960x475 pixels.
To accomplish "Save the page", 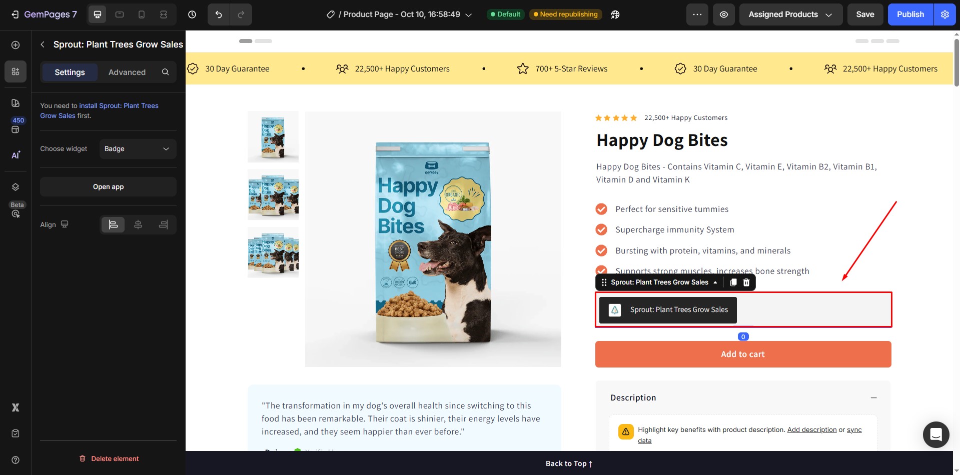I will point(865,14).
